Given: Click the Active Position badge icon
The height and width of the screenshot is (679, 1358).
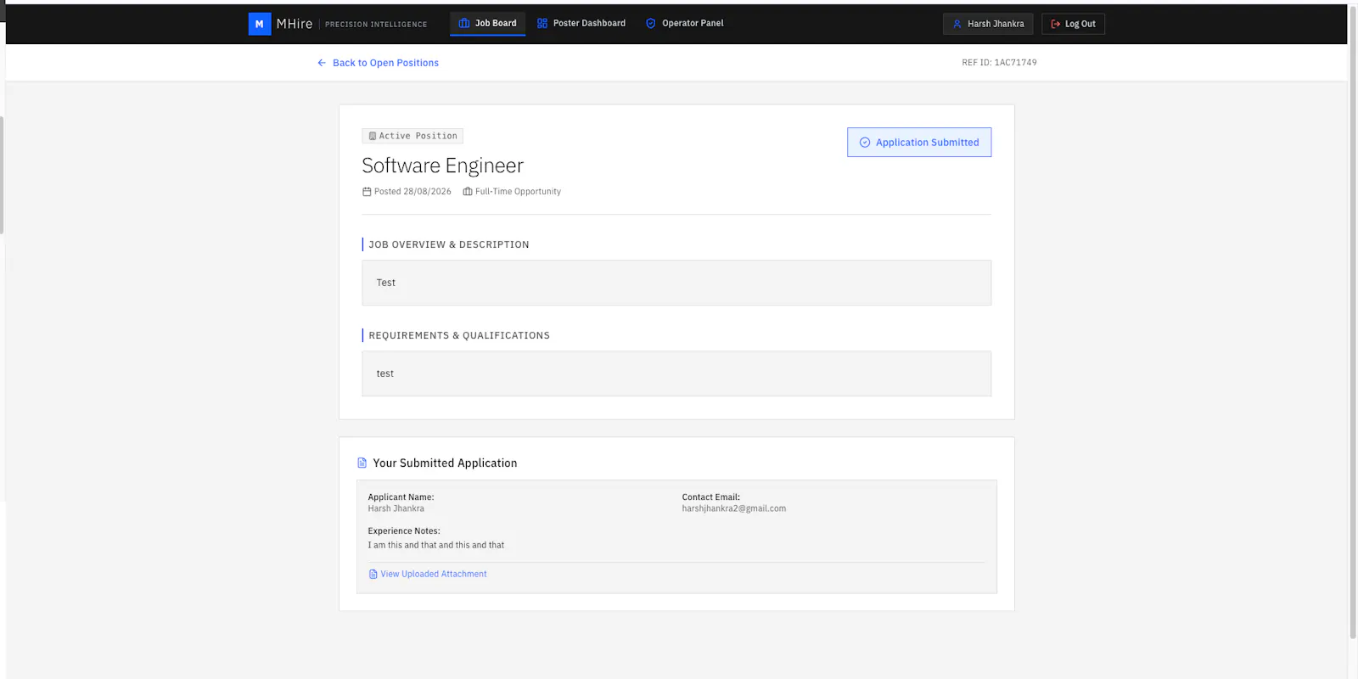Looking at the screenshot, I should click(373, 136).
